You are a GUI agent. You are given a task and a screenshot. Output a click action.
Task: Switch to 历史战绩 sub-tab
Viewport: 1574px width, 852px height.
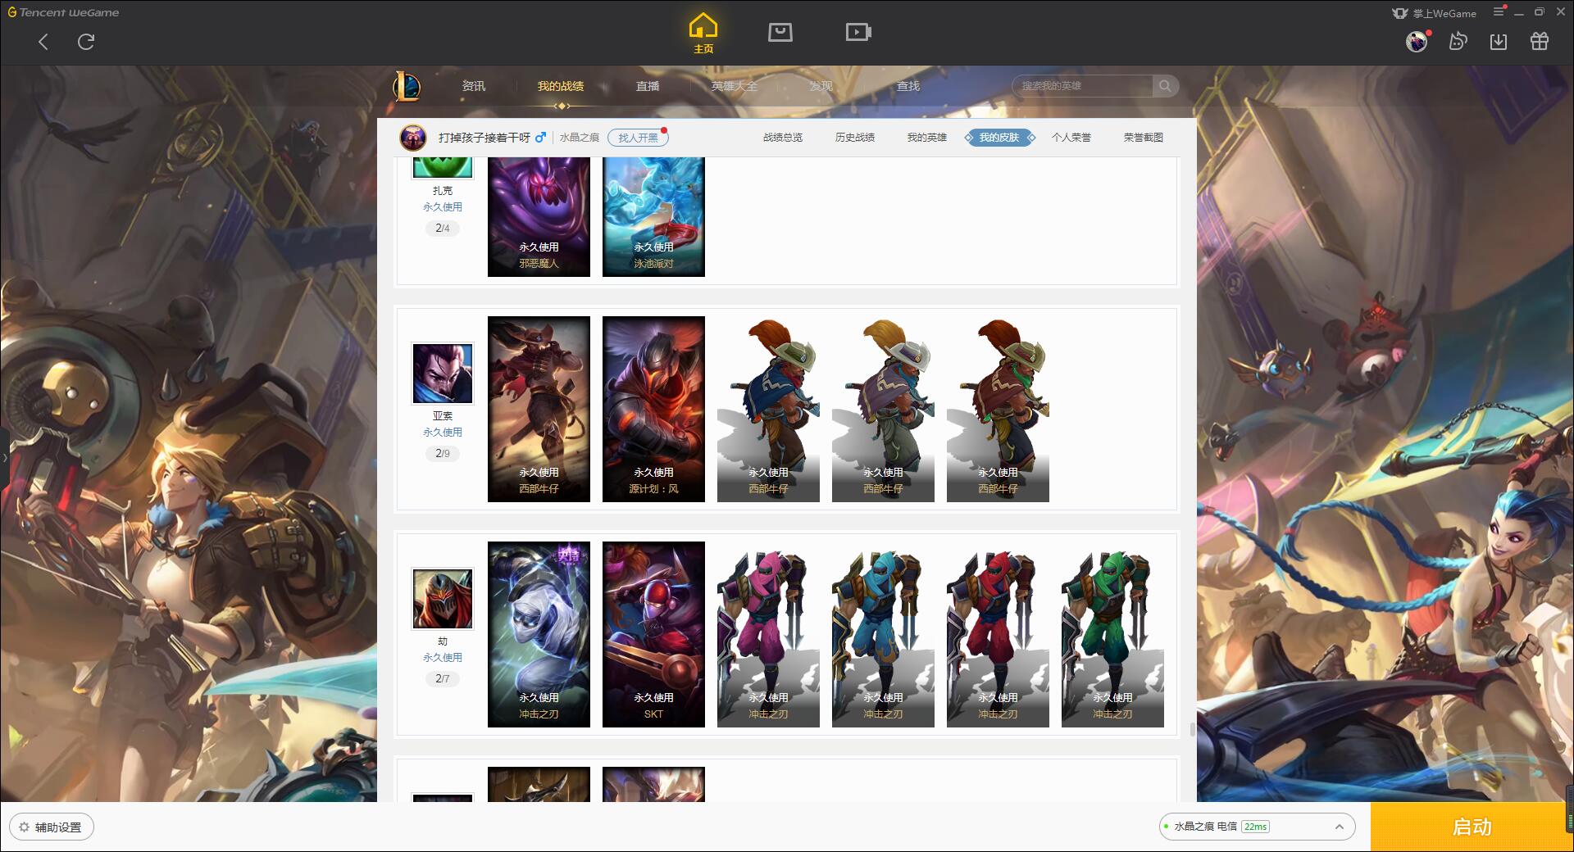pos(855,138)
